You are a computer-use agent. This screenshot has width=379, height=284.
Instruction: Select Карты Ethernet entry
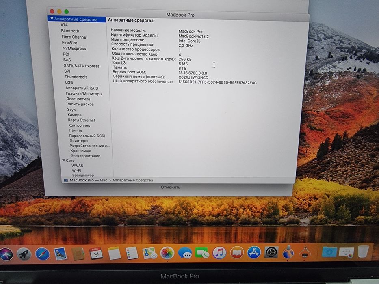click(82, 120)
